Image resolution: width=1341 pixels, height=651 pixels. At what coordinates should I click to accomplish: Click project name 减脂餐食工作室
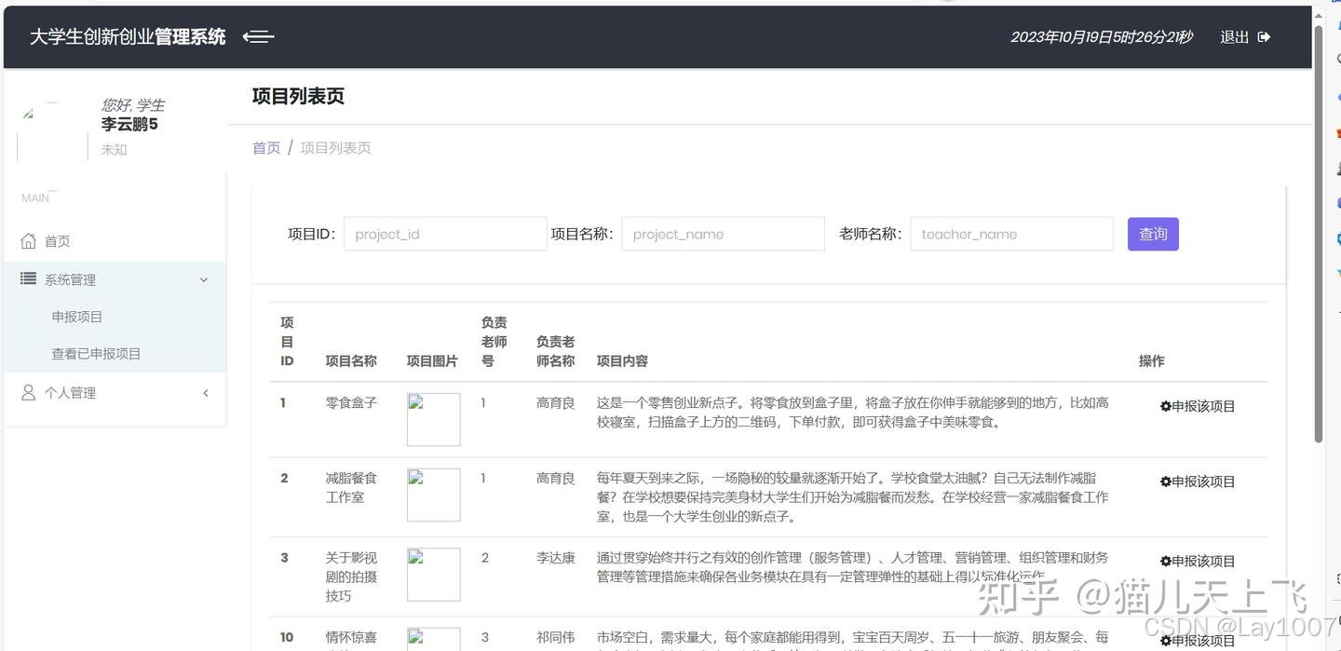[x=351, y=488]
